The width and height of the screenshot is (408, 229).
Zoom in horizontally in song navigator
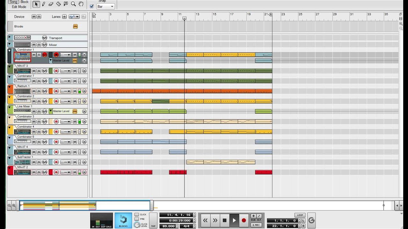(14, 206)
